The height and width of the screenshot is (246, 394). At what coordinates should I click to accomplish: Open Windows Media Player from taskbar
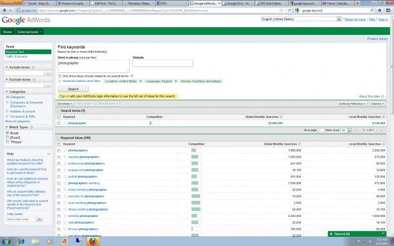[49, 241]
